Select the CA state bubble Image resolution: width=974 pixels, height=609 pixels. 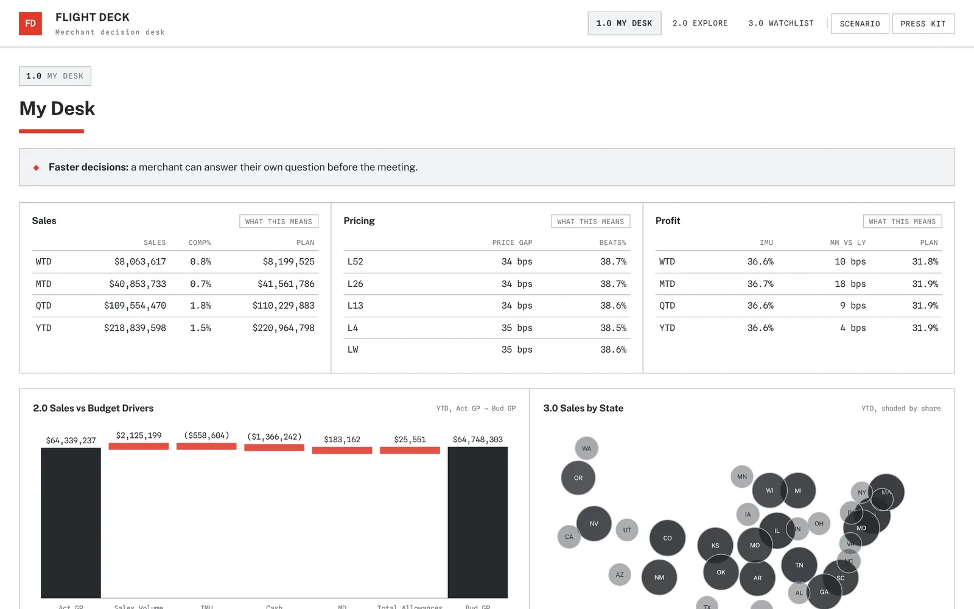point(569,537)
